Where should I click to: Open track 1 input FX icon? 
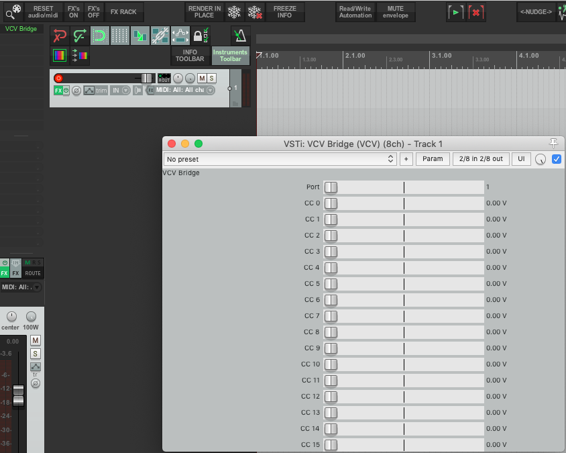[150, 91]
